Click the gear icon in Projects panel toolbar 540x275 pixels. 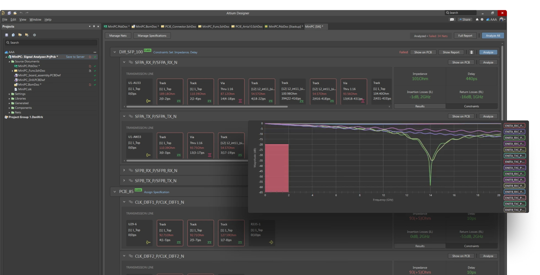(34, 35)
